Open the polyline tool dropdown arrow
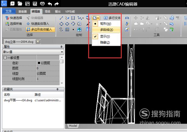 83,18
